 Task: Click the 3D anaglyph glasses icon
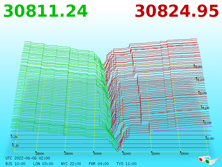tap(209, 160)
